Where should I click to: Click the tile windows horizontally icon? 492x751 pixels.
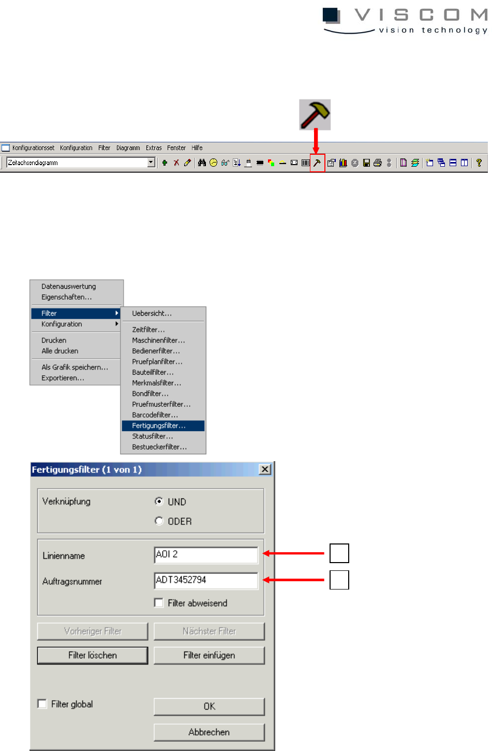tap(453, 163)
